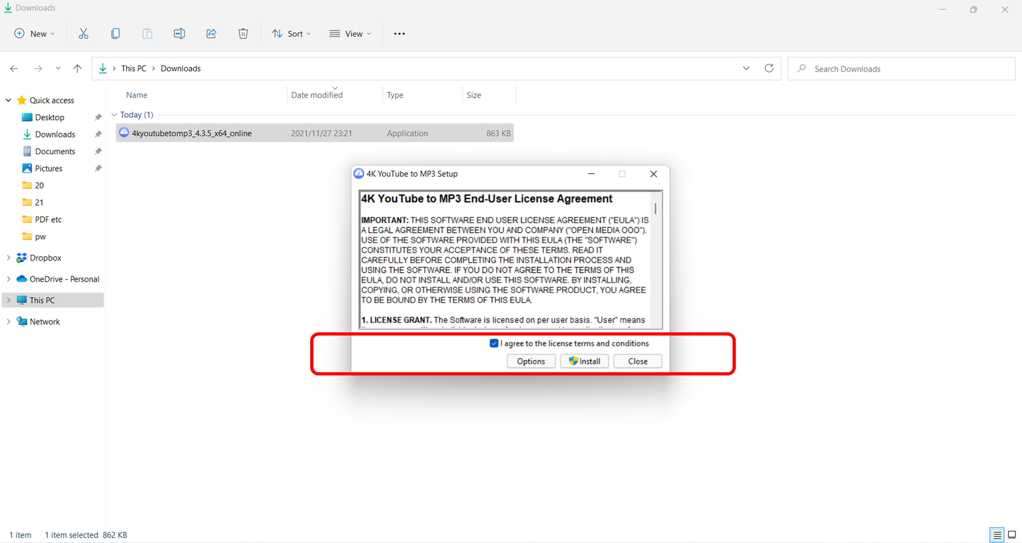Click the Refresh icon beside address bar

click(769, 68)
